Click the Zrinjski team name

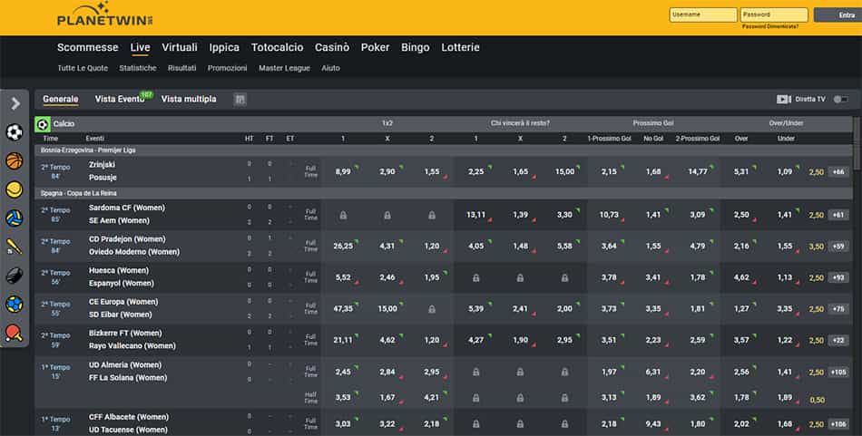pyautogui.click(x=103, y=165)
